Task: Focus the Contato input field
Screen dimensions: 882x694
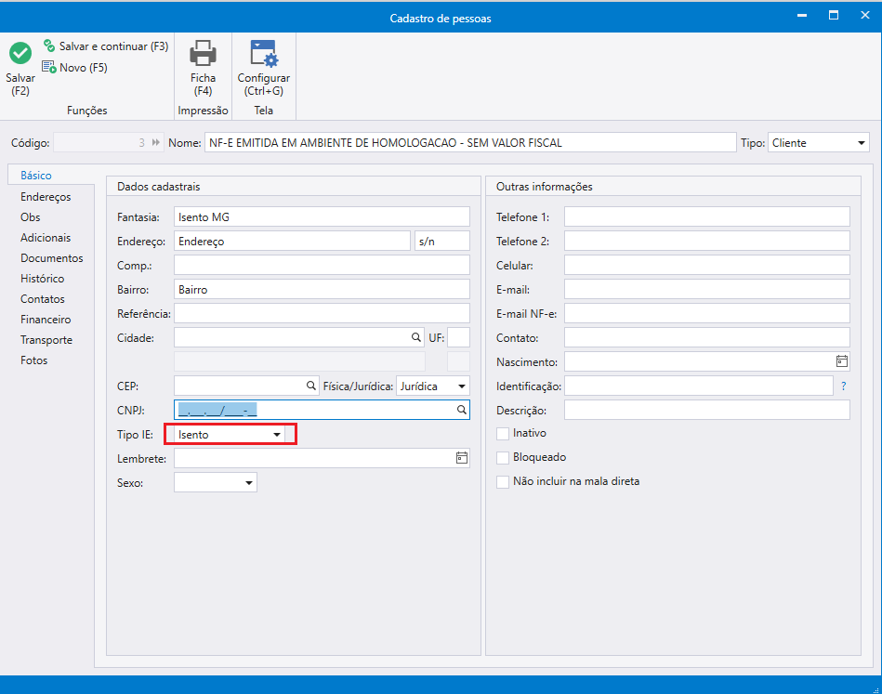Action: tap(707, 337)
